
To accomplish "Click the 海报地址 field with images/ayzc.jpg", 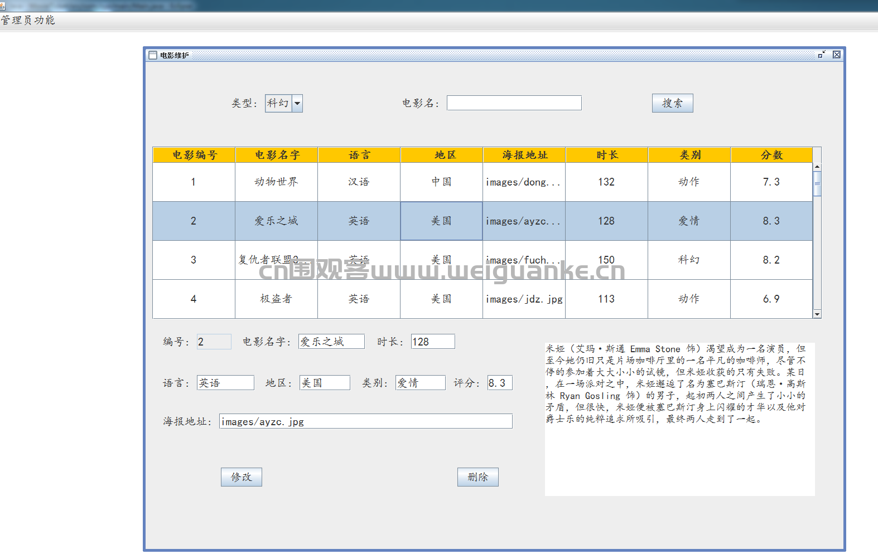I will pyautogui.click(x=366, y=421).
